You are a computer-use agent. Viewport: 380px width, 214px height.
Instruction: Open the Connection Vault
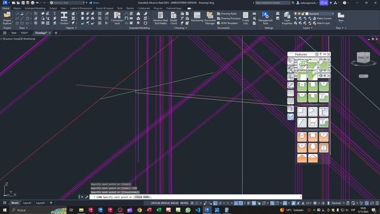(x=117, y=18)
